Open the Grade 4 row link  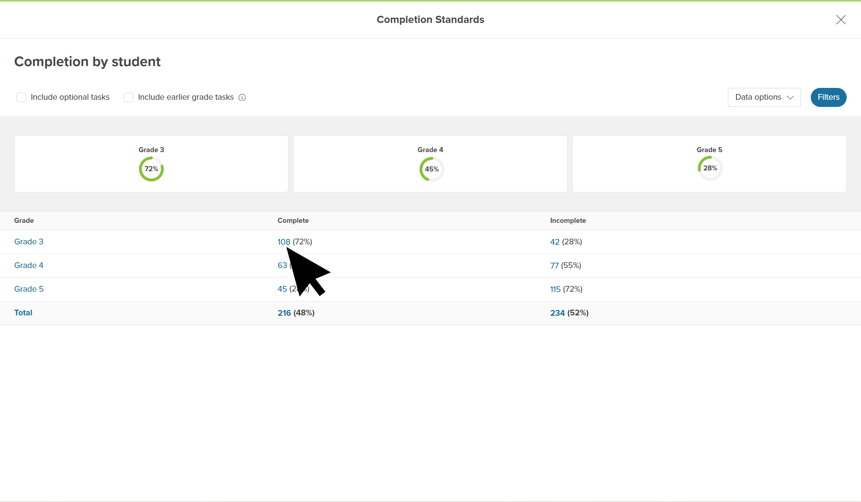(29, 266)
